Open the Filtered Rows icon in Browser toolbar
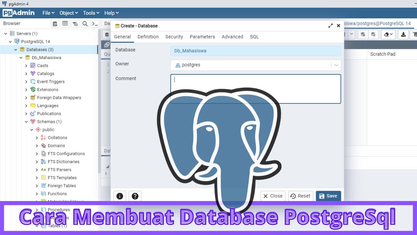 click(75, 23)
